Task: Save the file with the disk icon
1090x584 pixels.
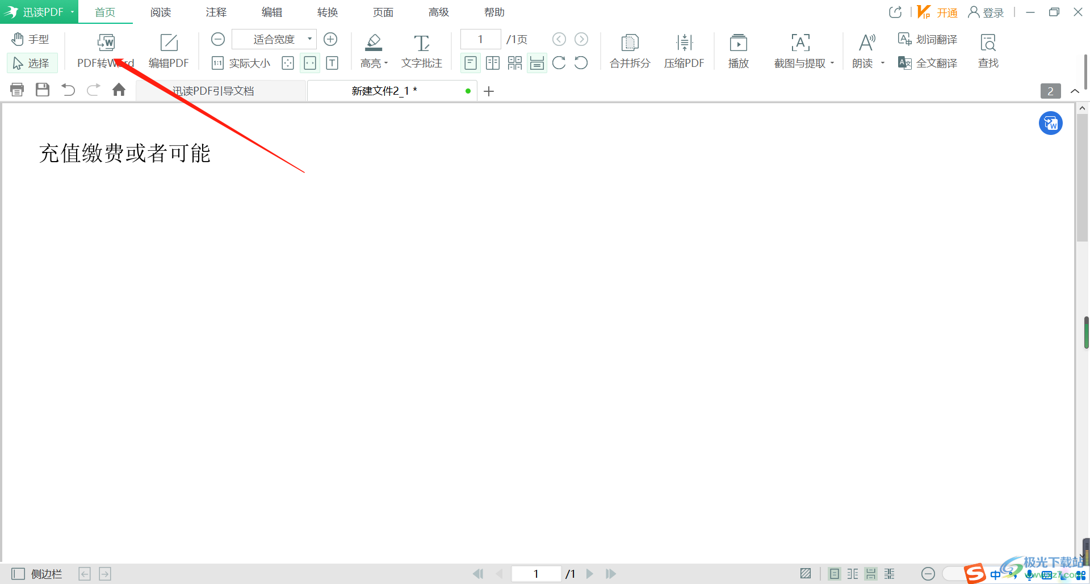Action: pyautogui.click(x=43, y=90)
